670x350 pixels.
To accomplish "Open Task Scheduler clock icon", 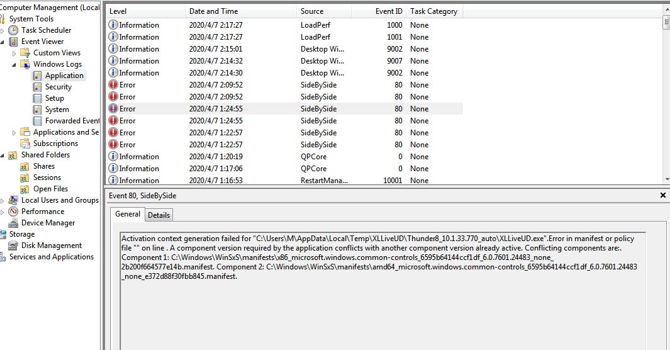I will coord(14,30).
